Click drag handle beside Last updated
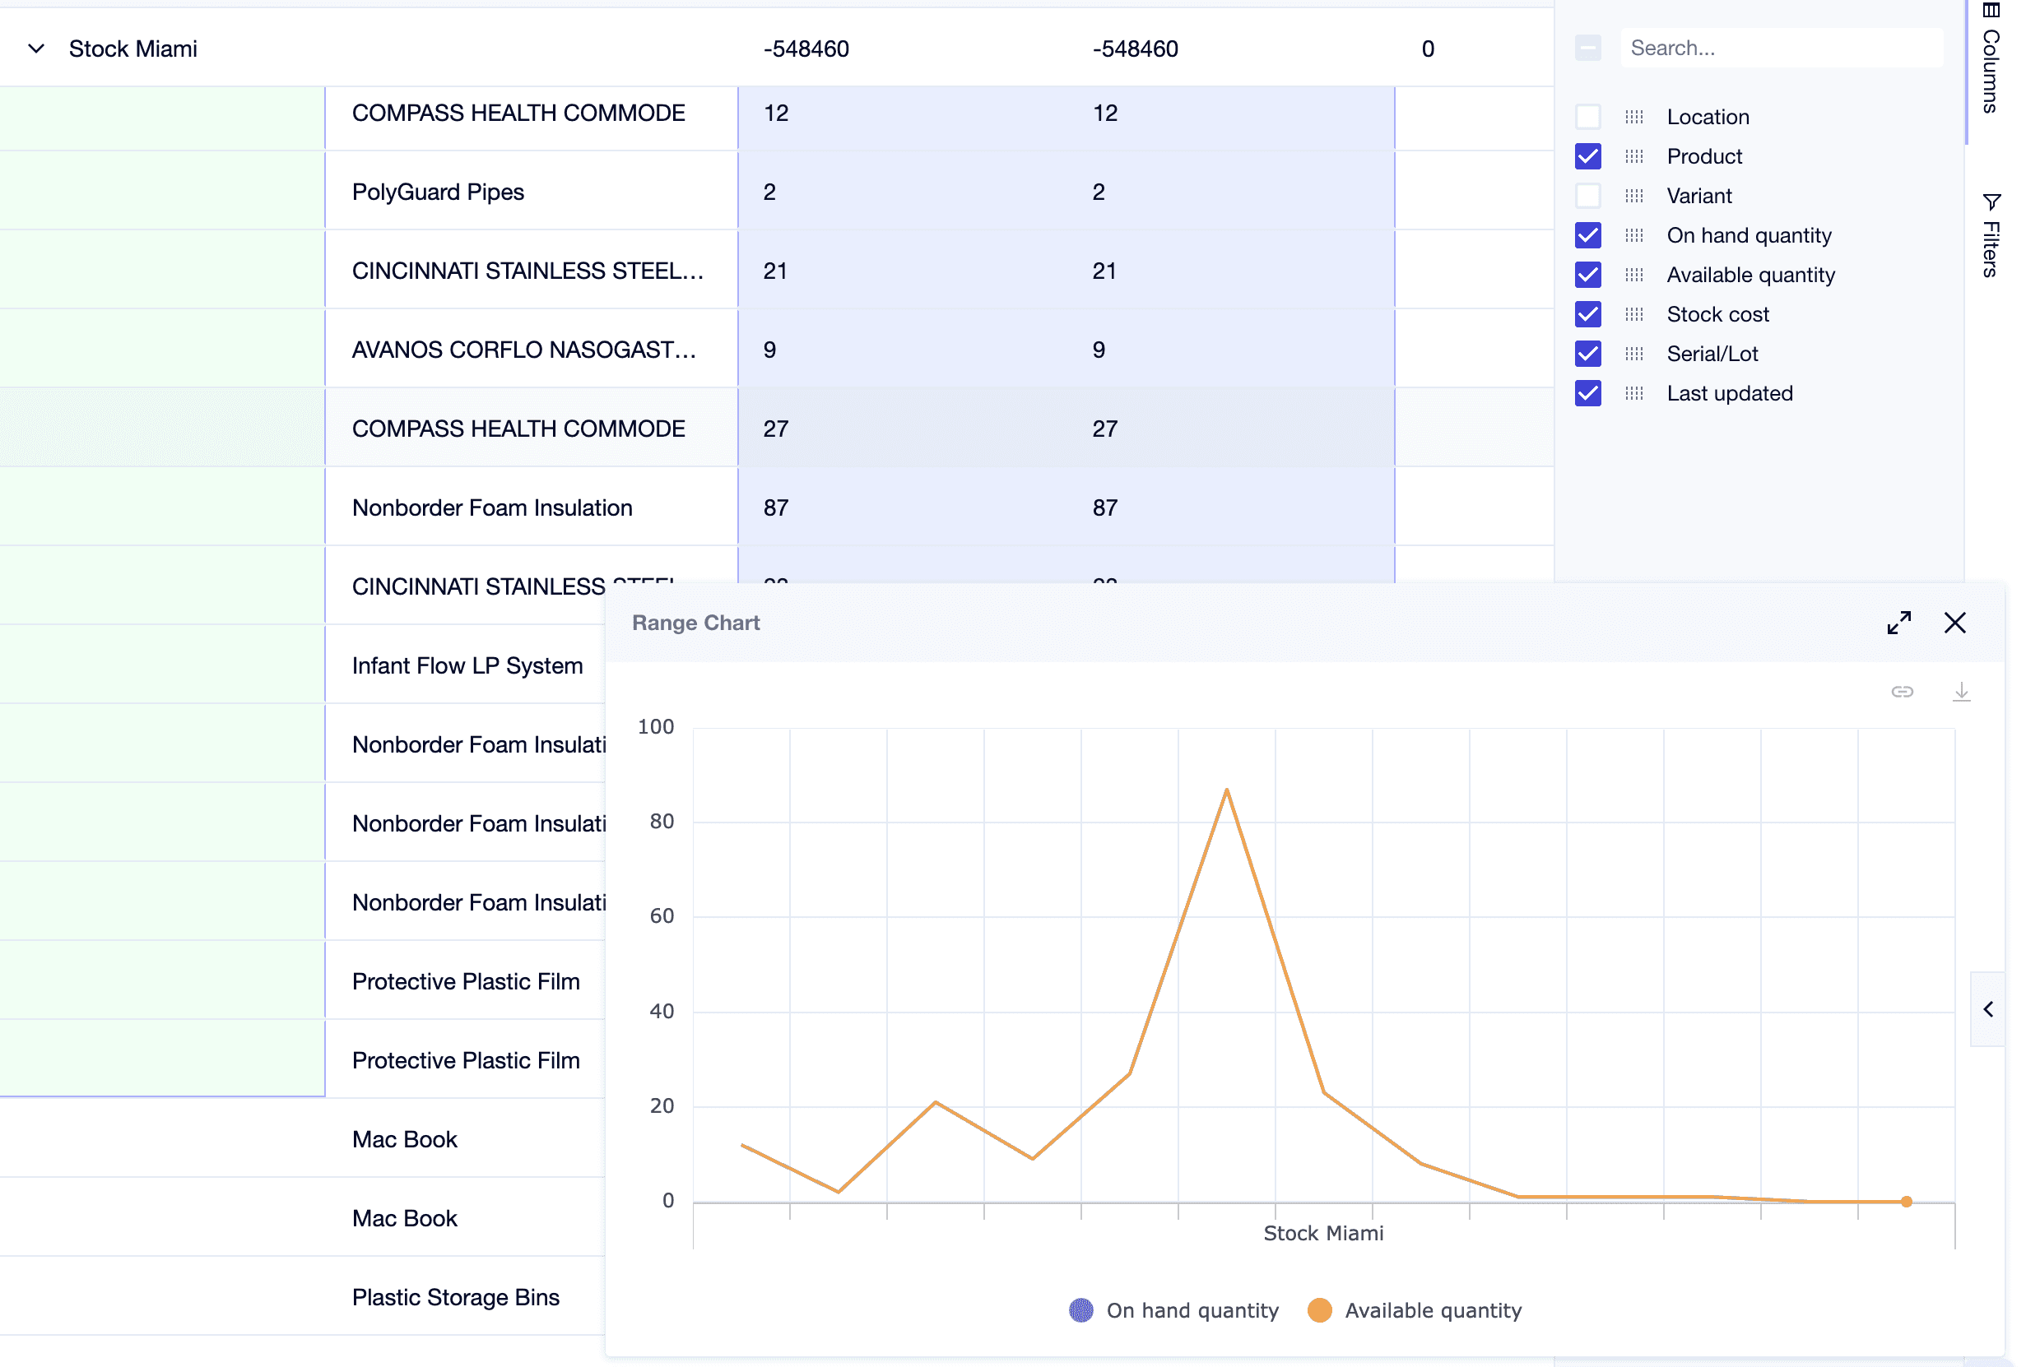 (1633, 394)
